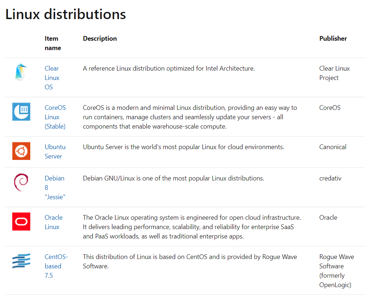Open the Clear Linux OS link
Viewport: 368px width, 295px height.
[x=52, y=77]
